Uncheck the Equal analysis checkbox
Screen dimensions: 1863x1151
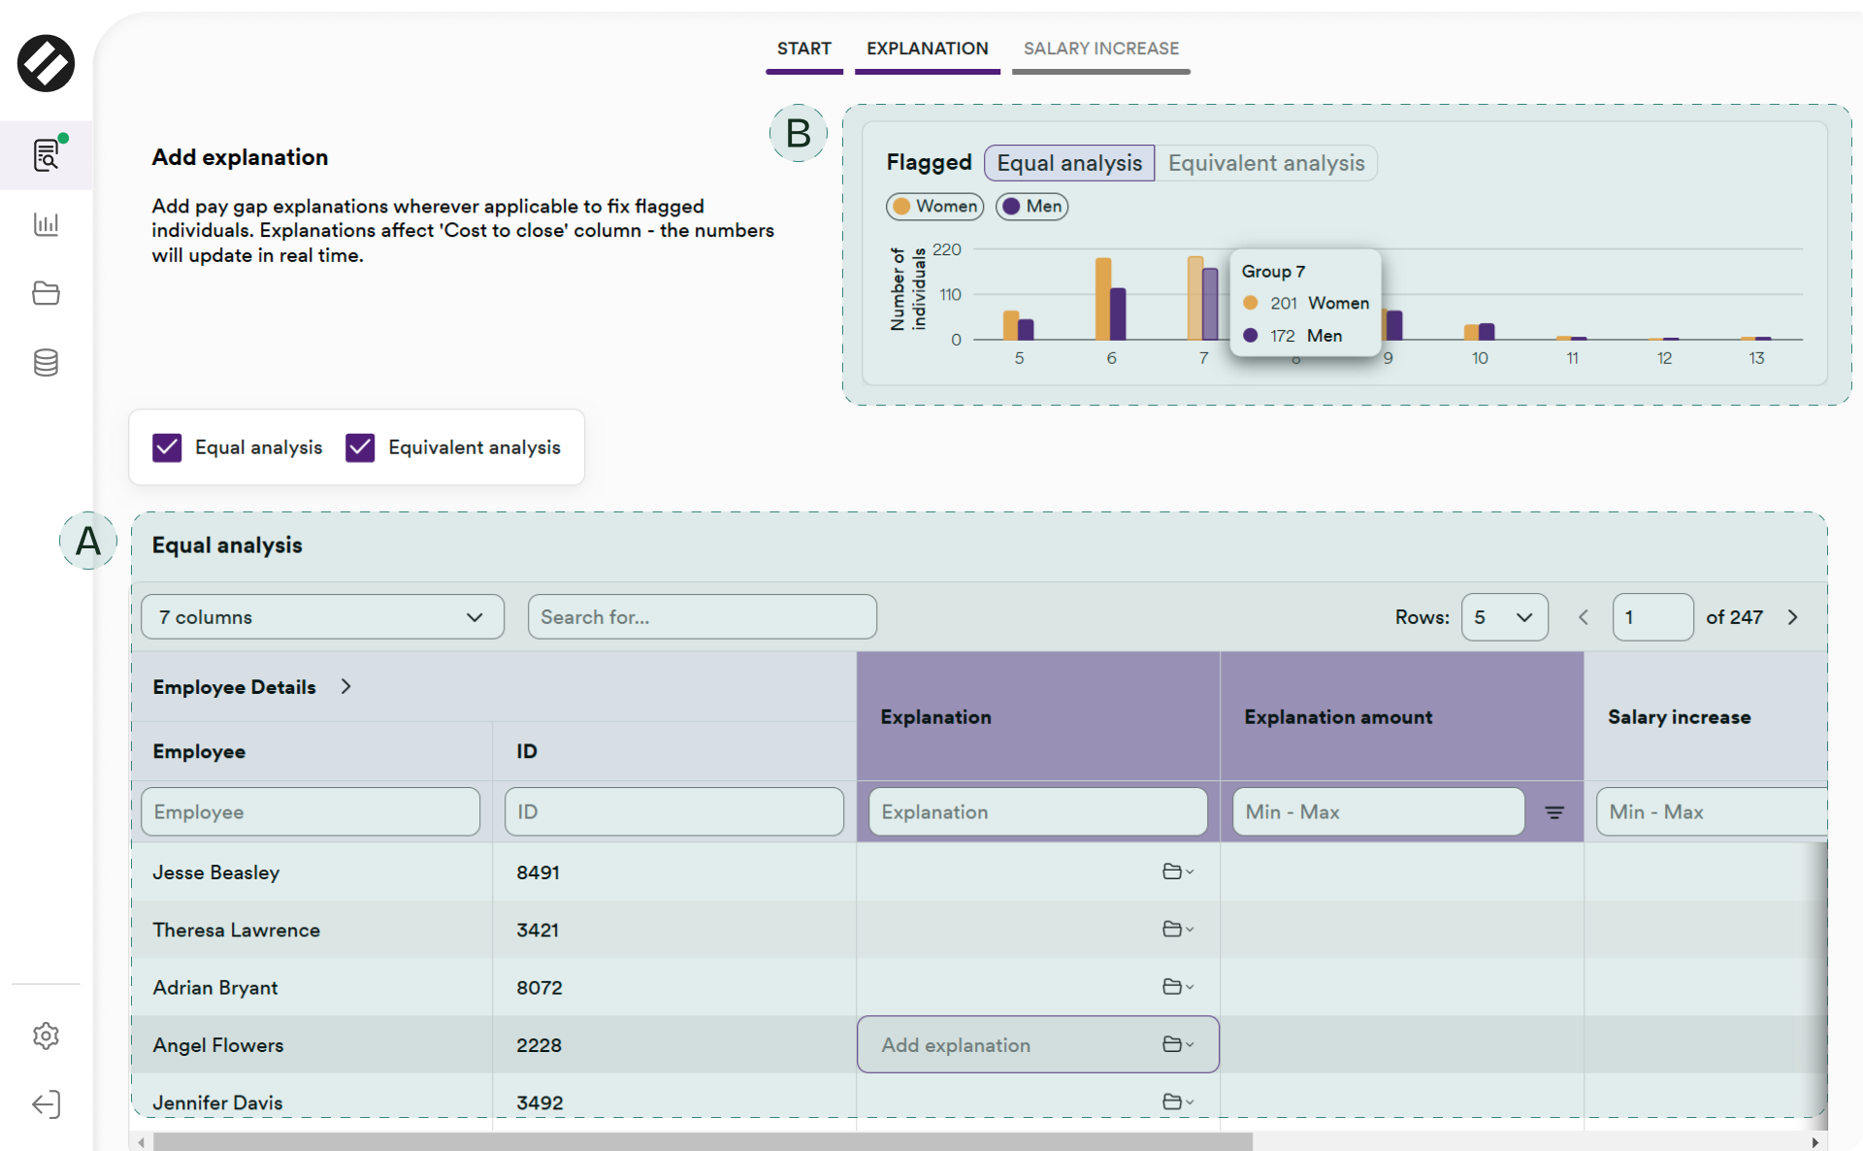coord(167,447)
